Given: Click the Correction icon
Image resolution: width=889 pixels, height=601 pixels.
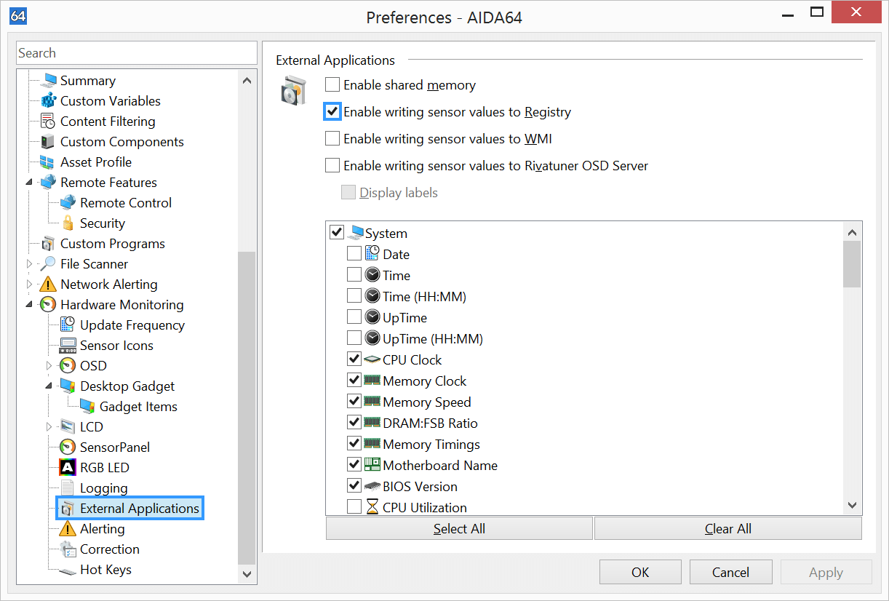Looking at the screenshot, I should coord(68,549).
